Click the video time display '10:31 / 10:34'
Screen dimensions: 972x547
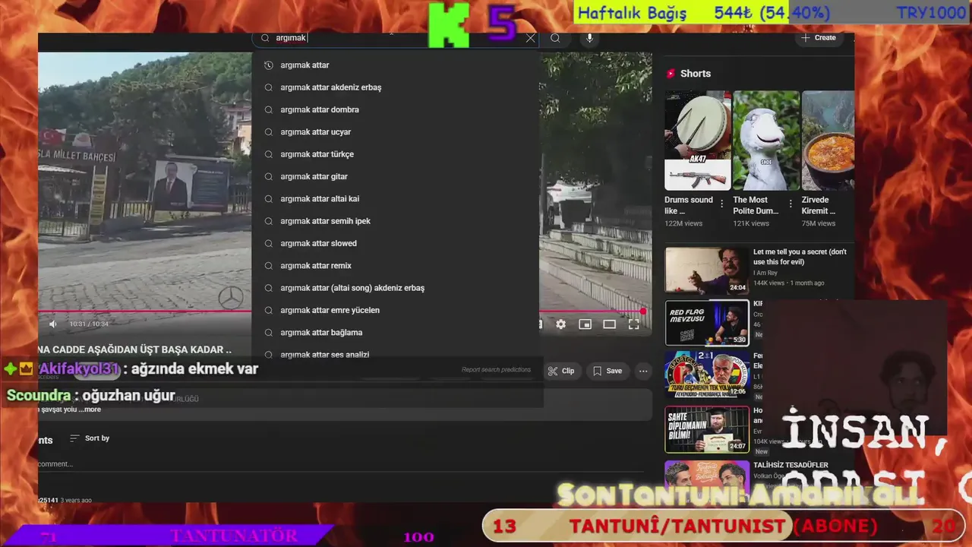(x=89, y=324)
